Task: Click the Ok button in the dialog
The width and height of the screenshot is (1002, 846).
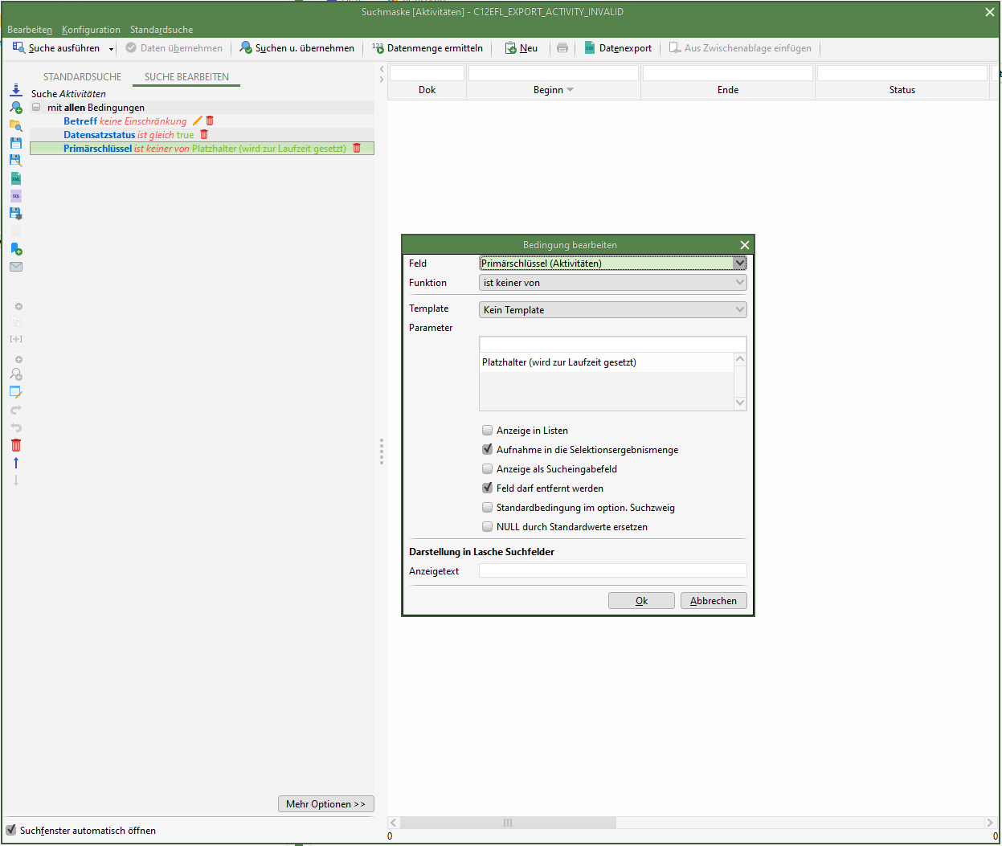Action: tap(641, 601)
